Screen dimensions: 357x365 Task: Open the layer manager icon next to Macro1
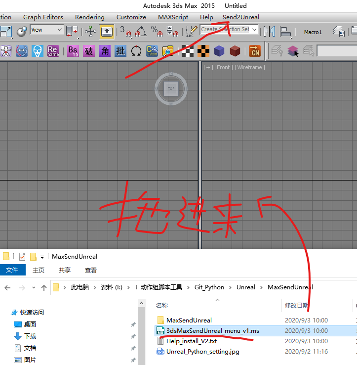[x=339, y=32]
